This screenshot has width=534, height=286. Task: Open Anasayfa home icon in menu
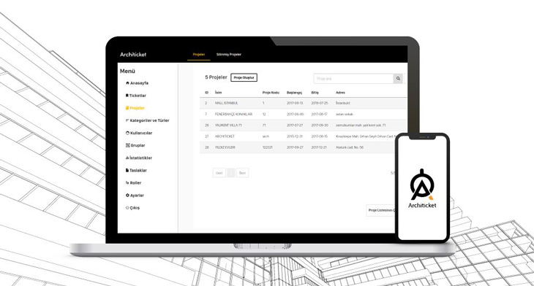[x=127, y=83]
